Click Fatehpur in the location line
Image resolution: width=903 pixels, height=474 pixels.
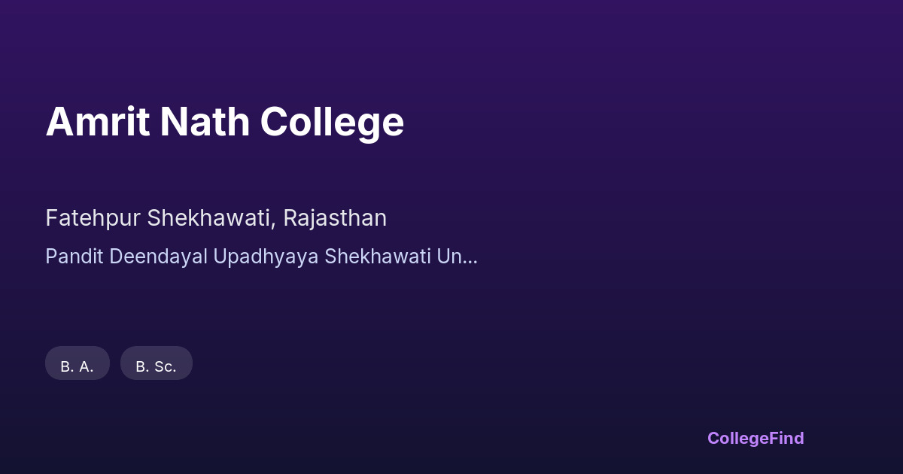(93, 218)
